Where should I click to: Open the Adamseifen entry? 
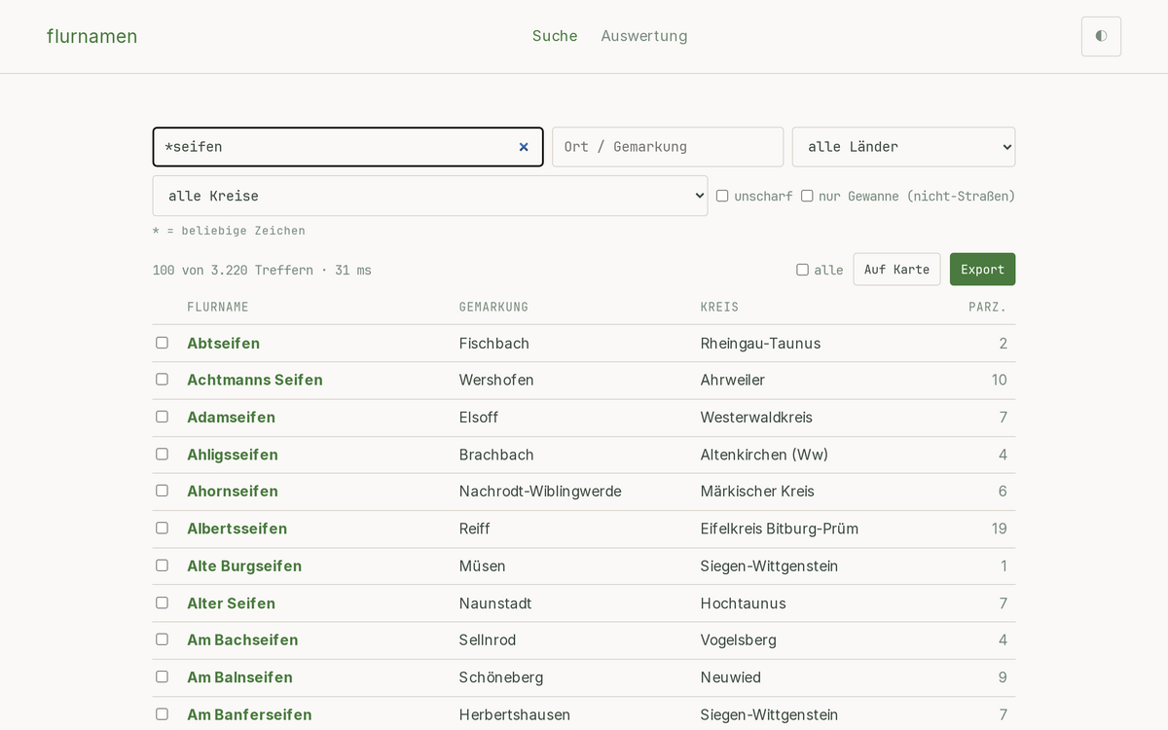(x=231, y=418)
